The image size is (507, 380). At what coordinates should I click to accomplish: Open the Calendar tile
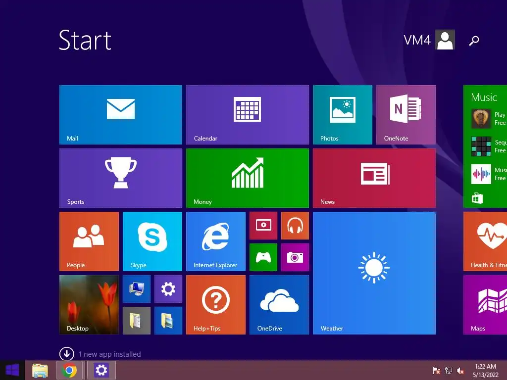(x=248, y=115)
